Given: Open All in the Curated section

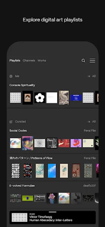Looking at the screenshot, I should coord(94,122).
